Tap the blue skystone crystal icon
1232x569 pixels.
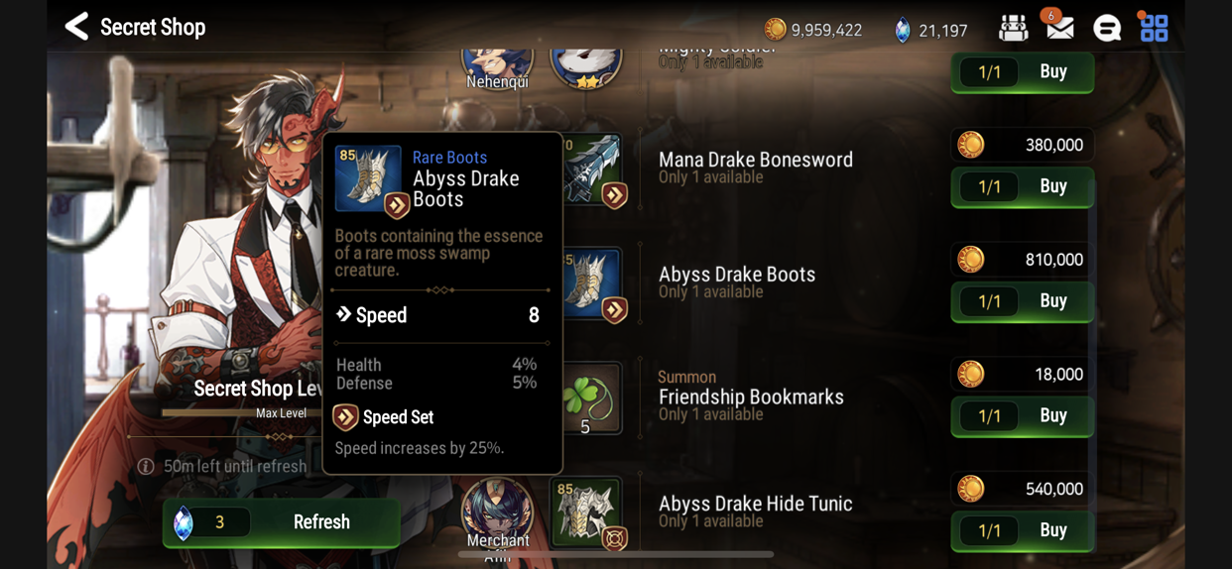(903, 30)
